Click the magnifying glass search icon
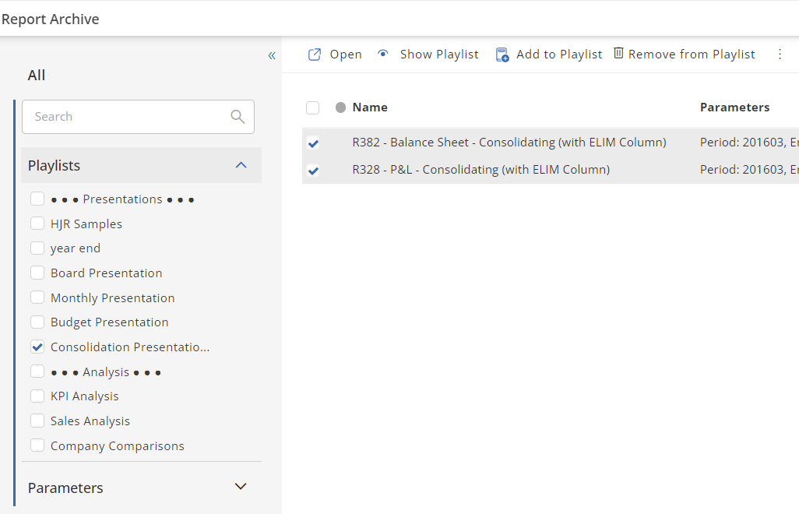Viewport: 799px width, 514px height. [238, 117]
